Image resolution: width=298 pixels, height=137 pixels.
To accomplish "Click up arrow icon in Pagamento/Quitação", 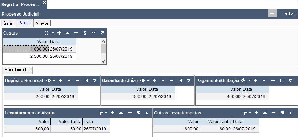I will point(264,81).
